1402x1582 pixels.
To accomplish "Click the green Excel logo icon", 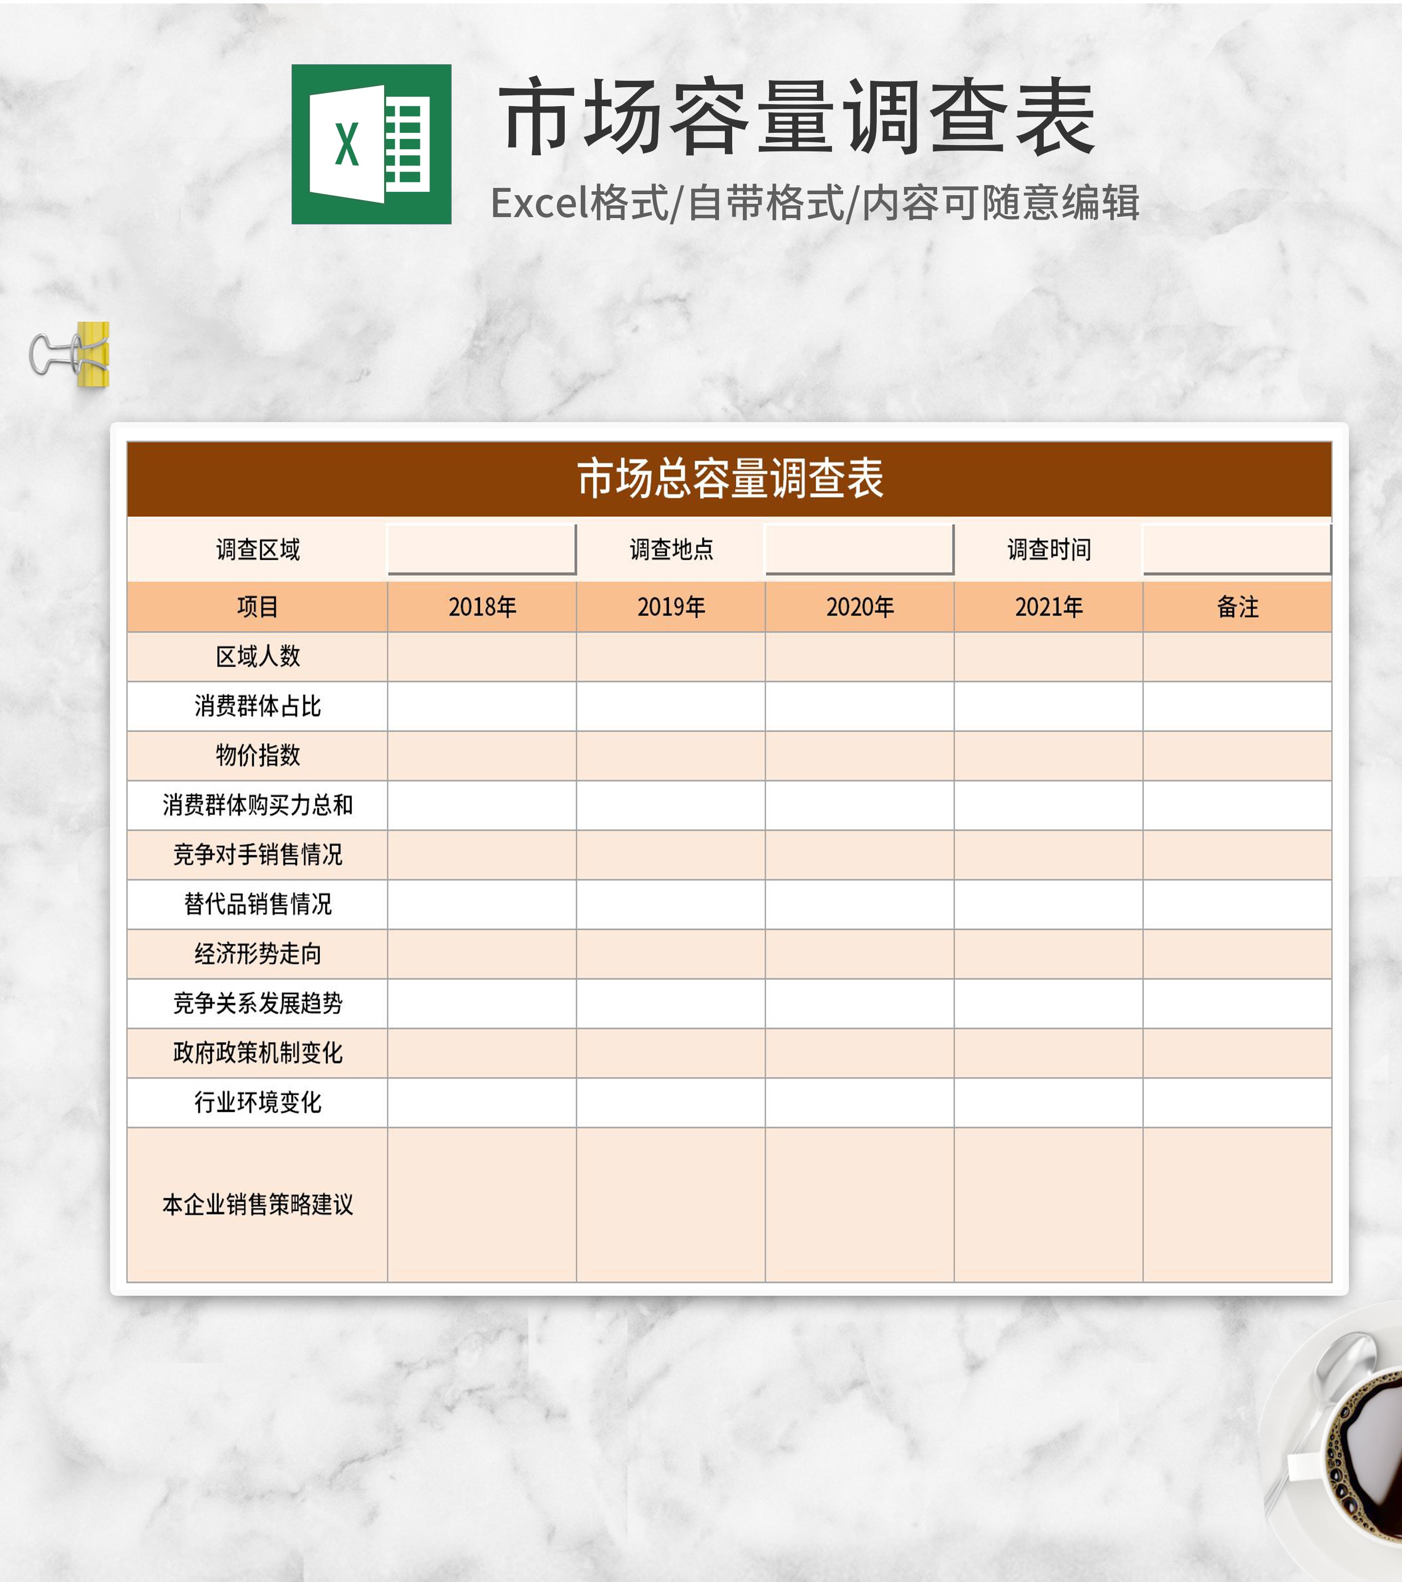I will pyautogui.click(x=371, y=144).
